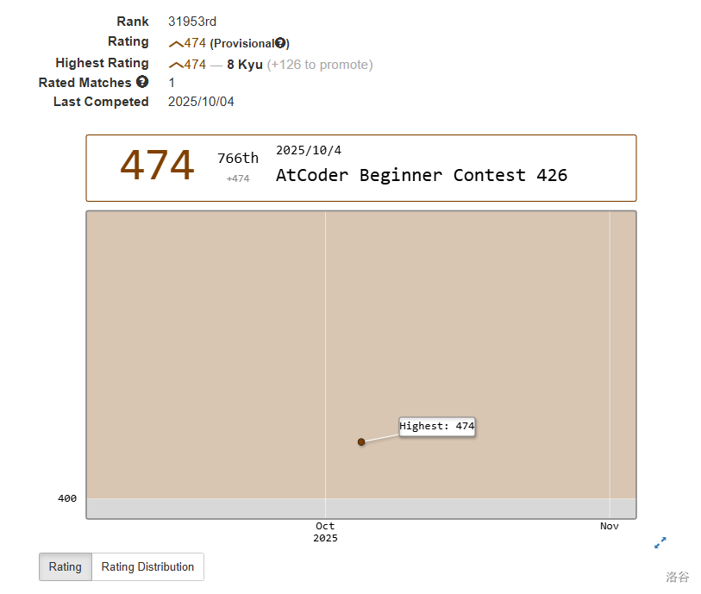Click the "+126 to promote" text
The height and width of the screenshot is (594, 701).
319,65
